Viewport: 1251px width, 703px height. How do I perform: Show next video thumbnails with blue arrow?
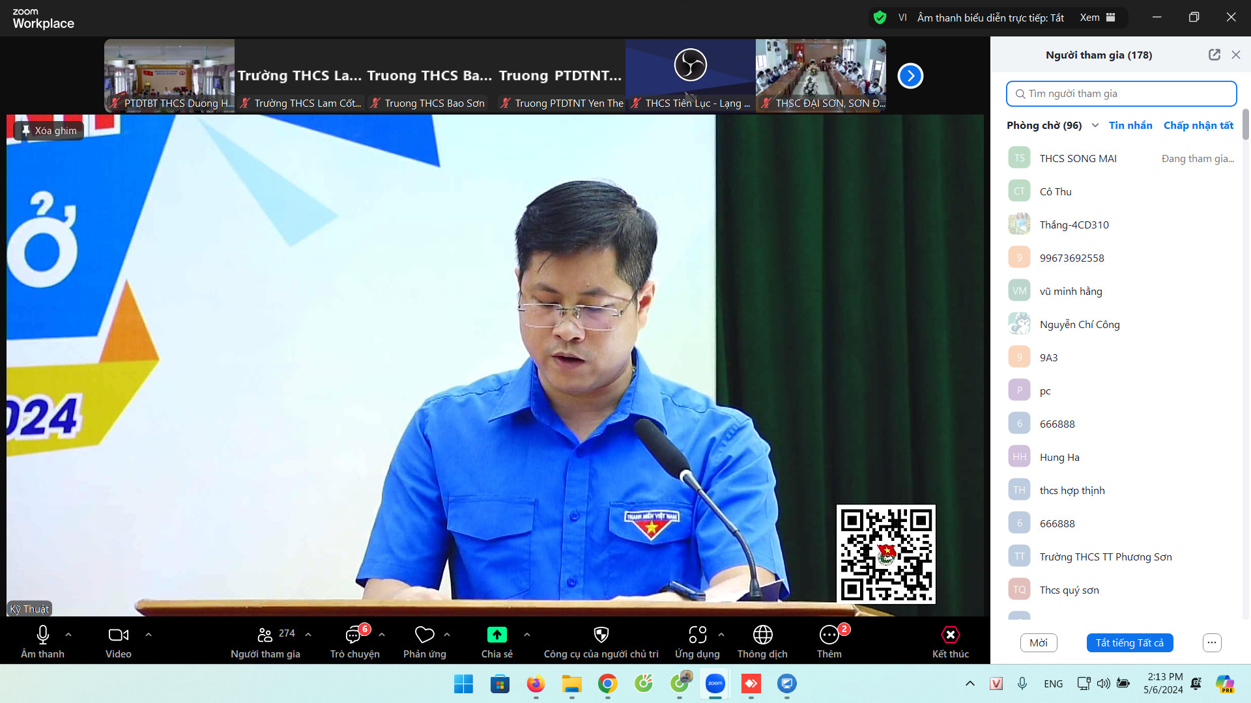point(910,76)
